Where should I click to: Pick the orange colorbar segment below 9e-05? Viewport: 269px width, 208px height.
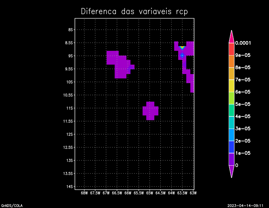coord(231,61)
